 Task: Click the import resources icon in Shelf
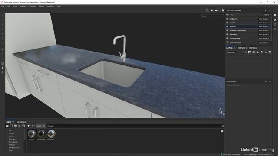coord(23,126)
